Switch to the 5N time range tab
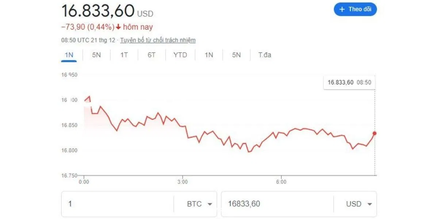 click(96, 55)
